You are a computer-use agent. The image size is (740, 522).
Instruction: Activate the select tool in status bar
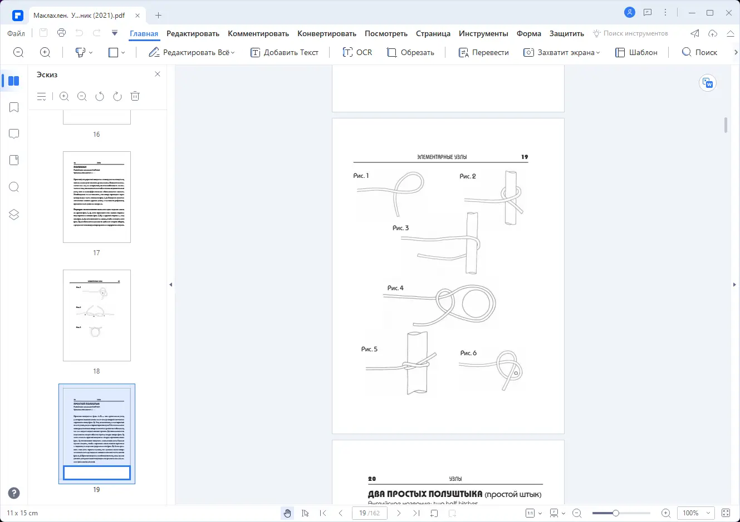pos(305,513)
